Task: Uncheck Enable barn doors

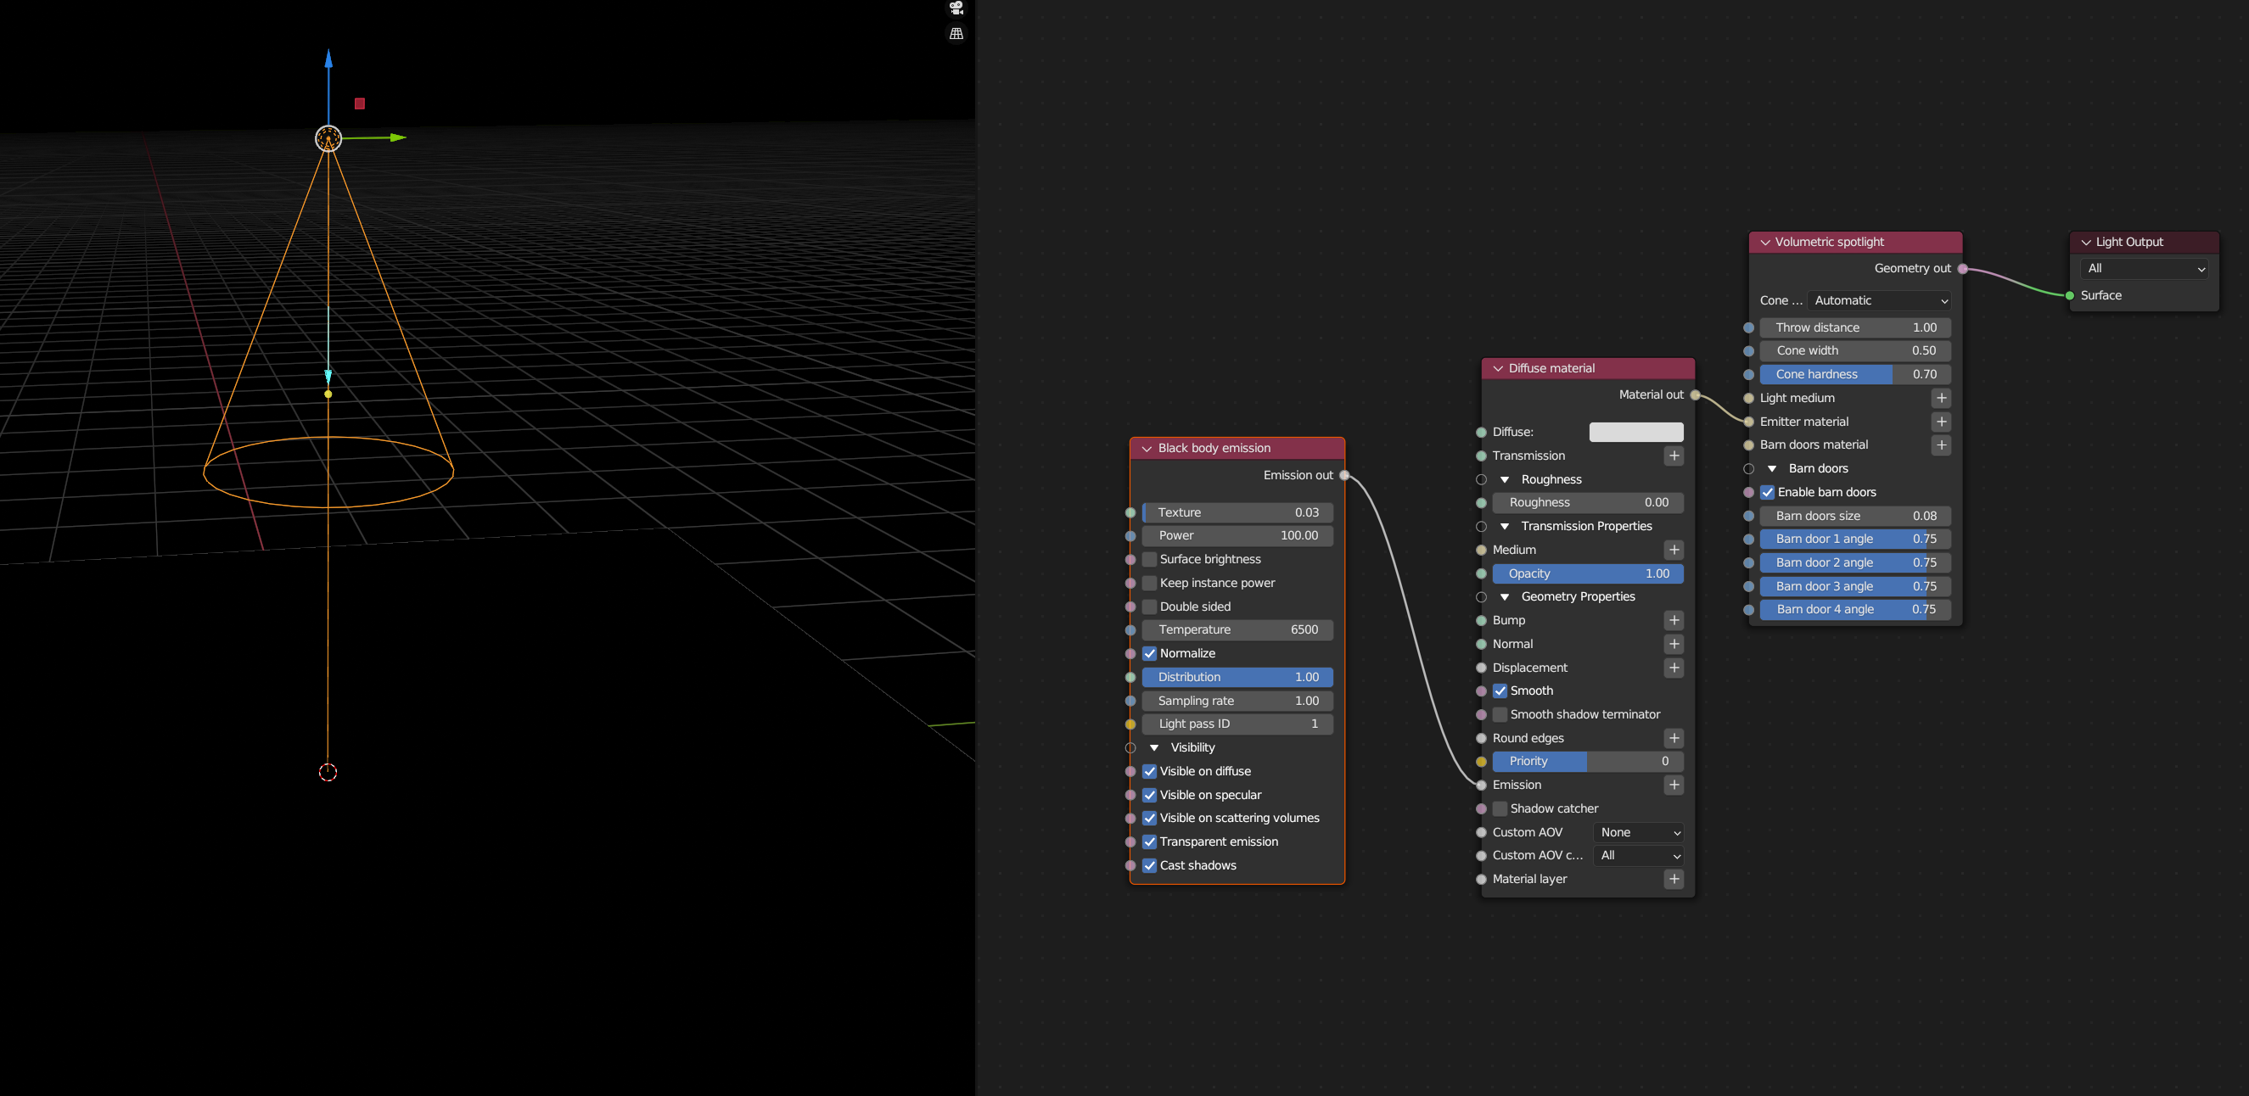Action: 1767,492
